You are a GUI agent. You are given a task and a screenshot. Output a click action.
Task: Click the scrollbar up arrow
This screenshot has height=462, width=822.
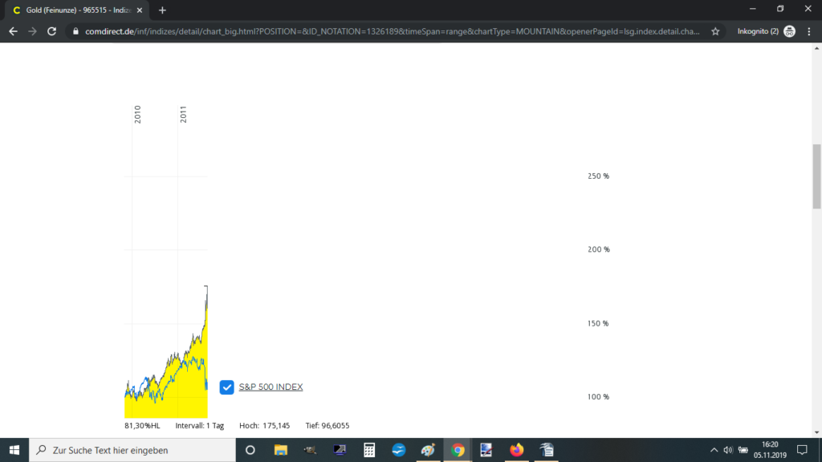click(816, 48)
